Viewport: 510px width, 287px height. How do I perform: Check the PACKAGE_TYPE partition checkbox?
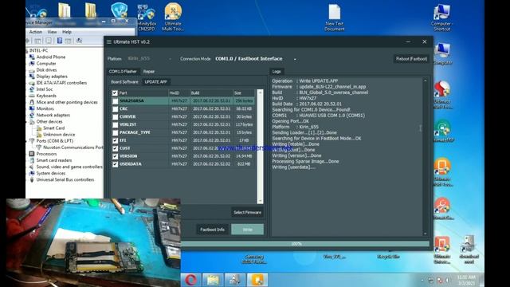click(115, 133)
